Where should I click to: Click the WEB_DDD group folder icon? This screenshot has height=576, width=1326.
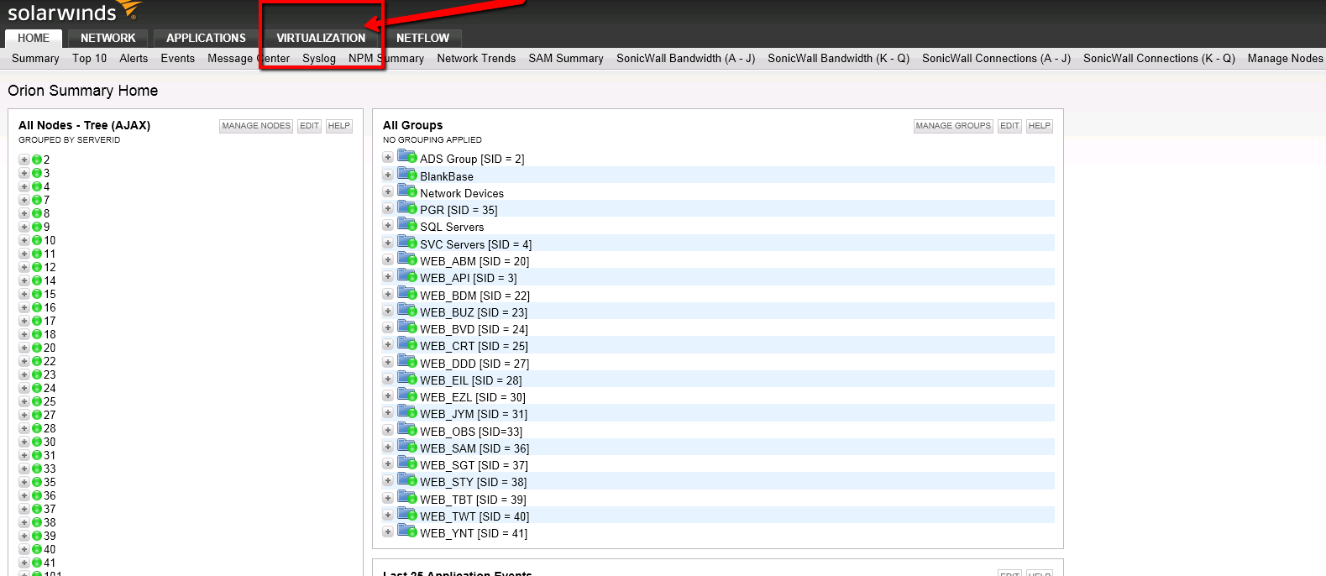[407, 361]
